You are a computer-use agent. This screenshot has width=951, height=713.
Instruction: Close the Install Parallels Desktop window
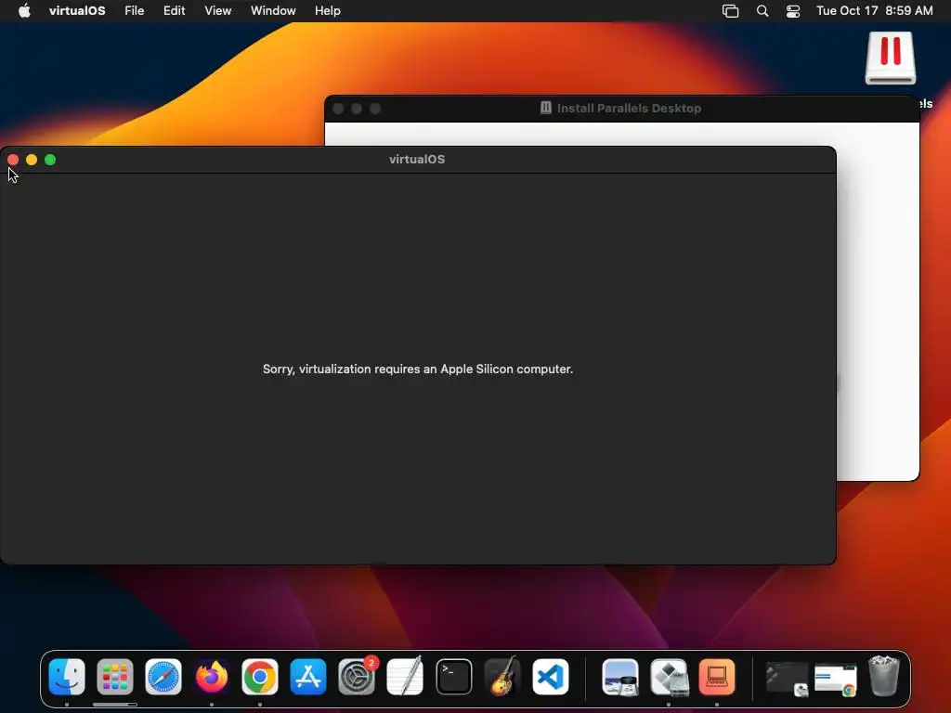338,109
